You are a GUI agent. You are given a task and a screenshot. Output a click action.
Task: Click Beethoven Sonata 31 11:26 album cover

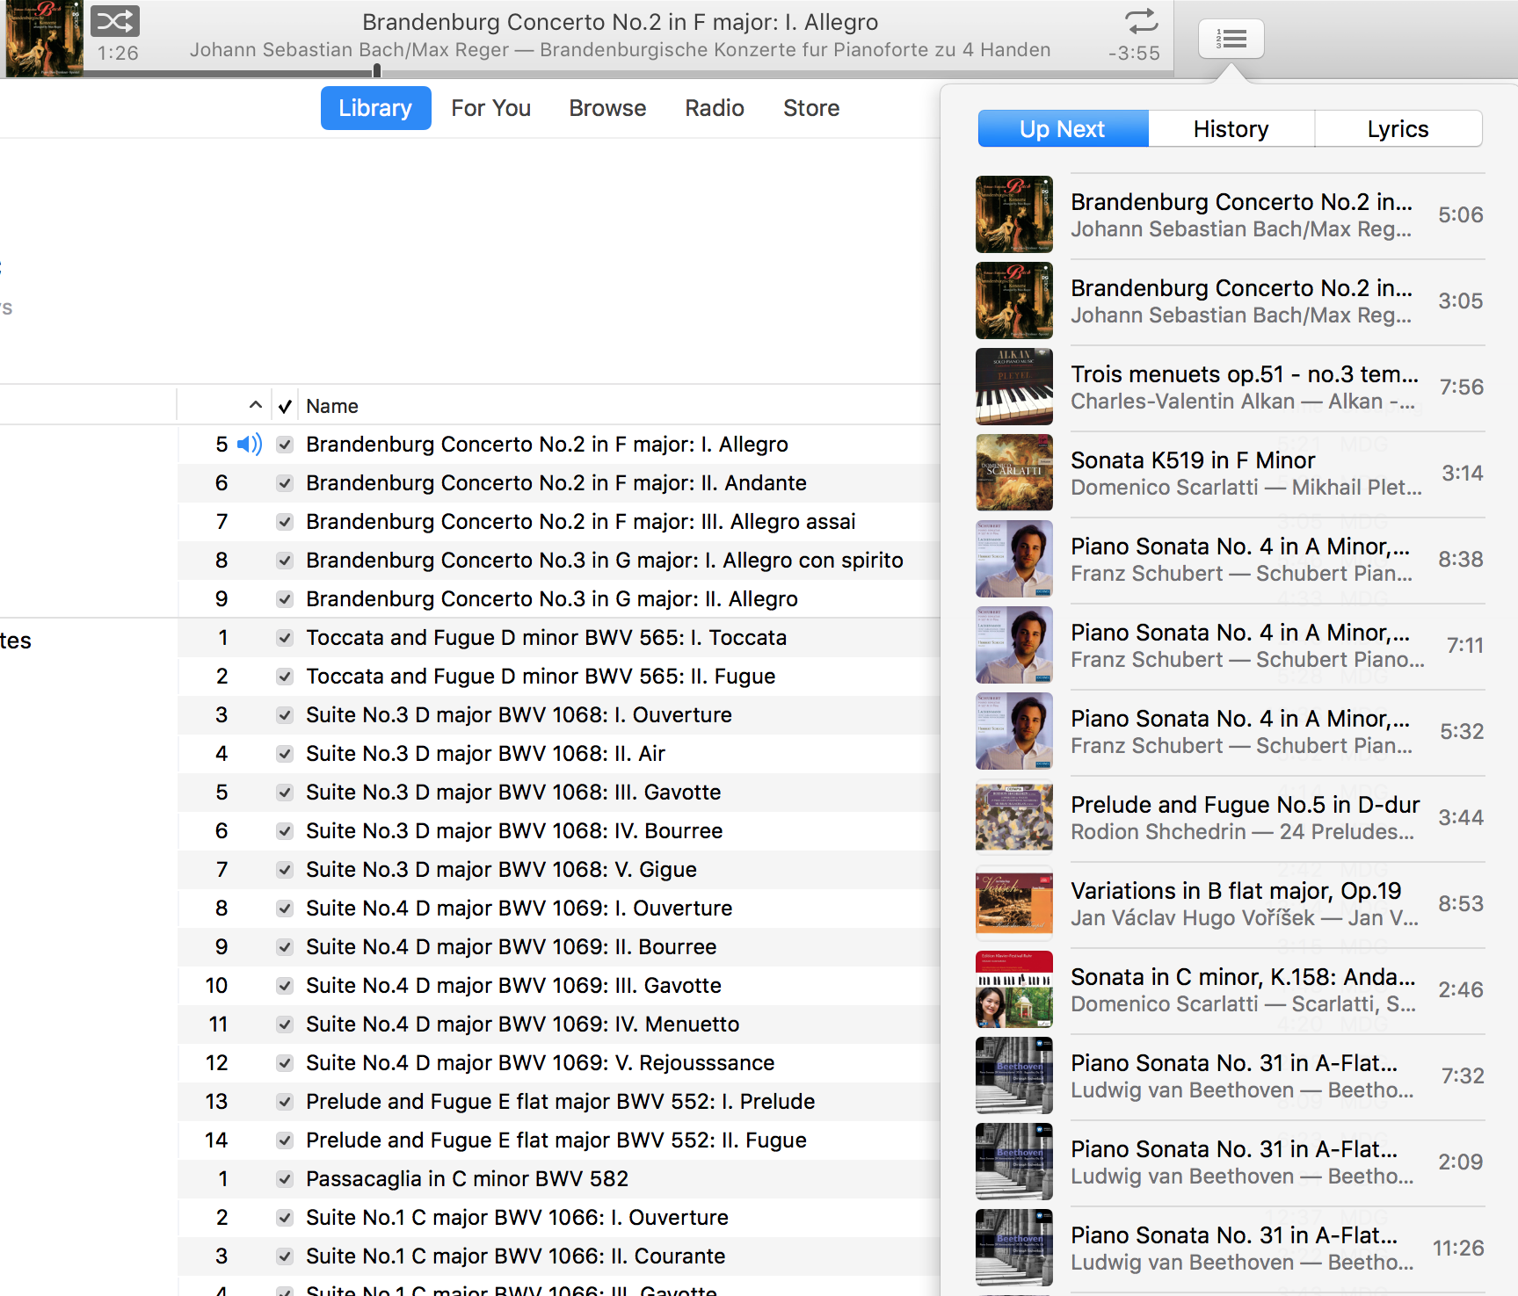coord(1014,1248)
